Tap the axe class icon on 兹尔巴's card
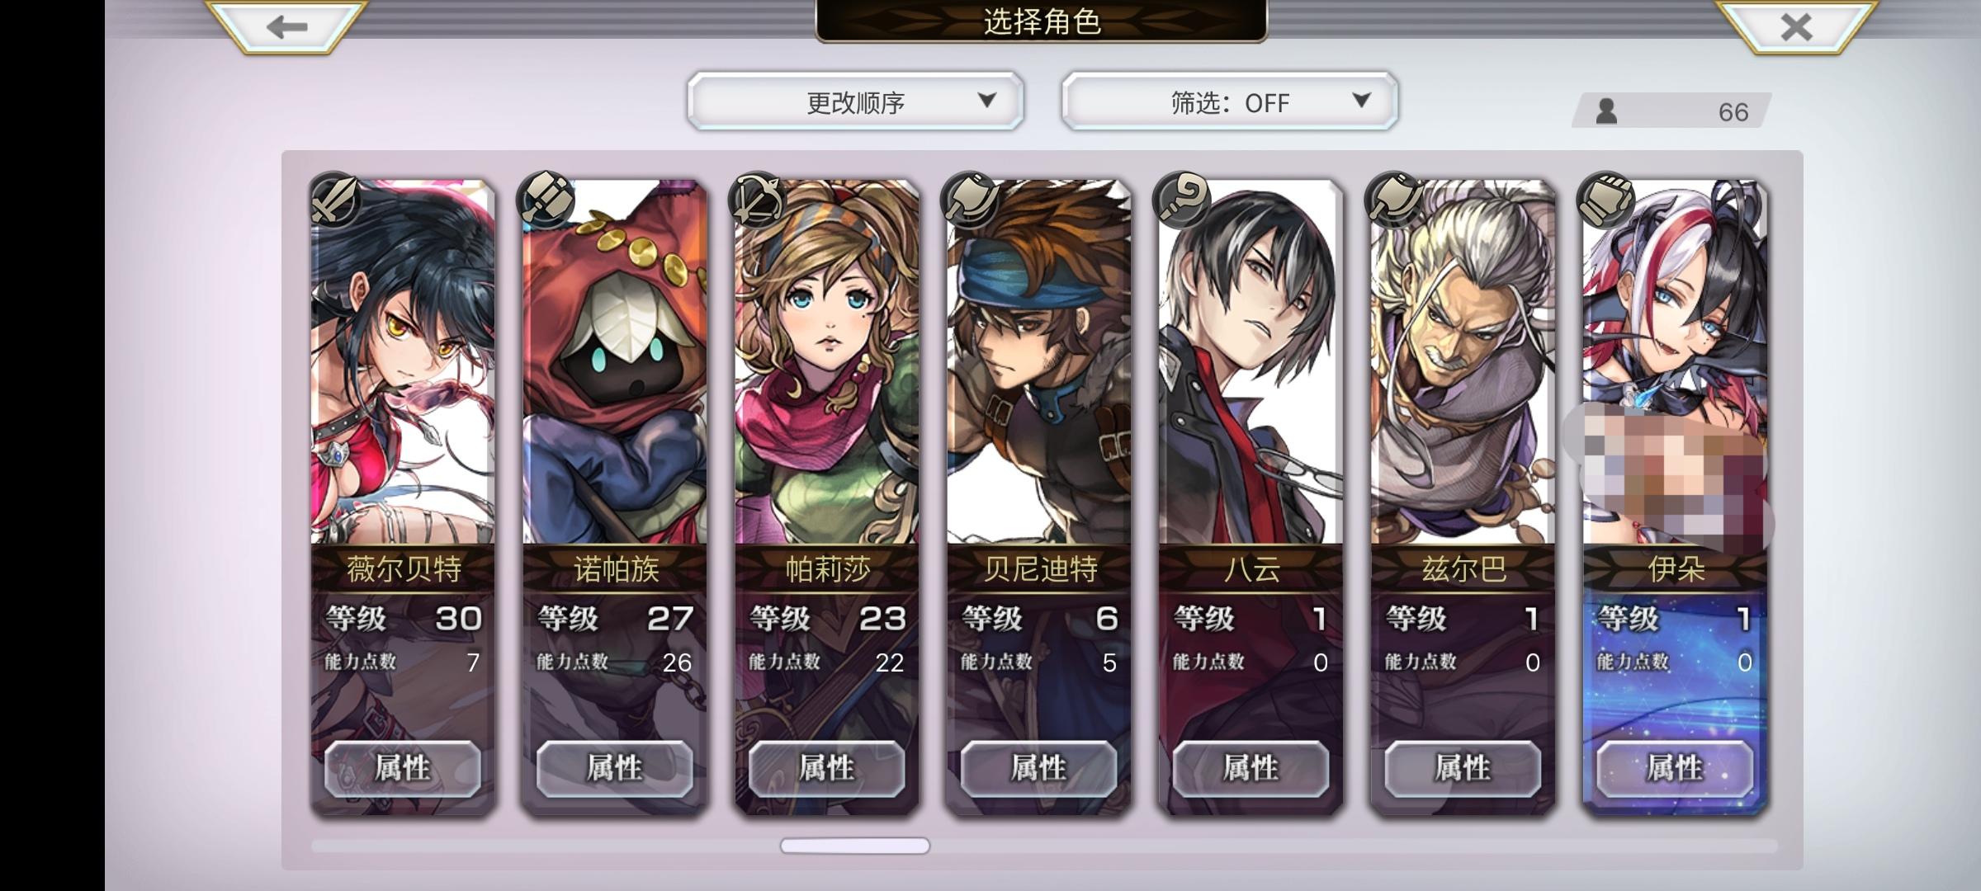 click(x=1395, y=199)
